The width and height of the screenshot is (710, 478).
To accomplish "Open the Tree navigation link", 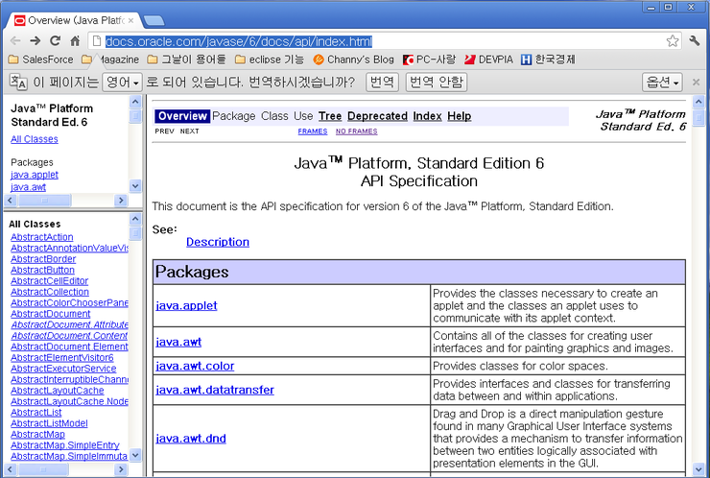I will pos(330,116).
